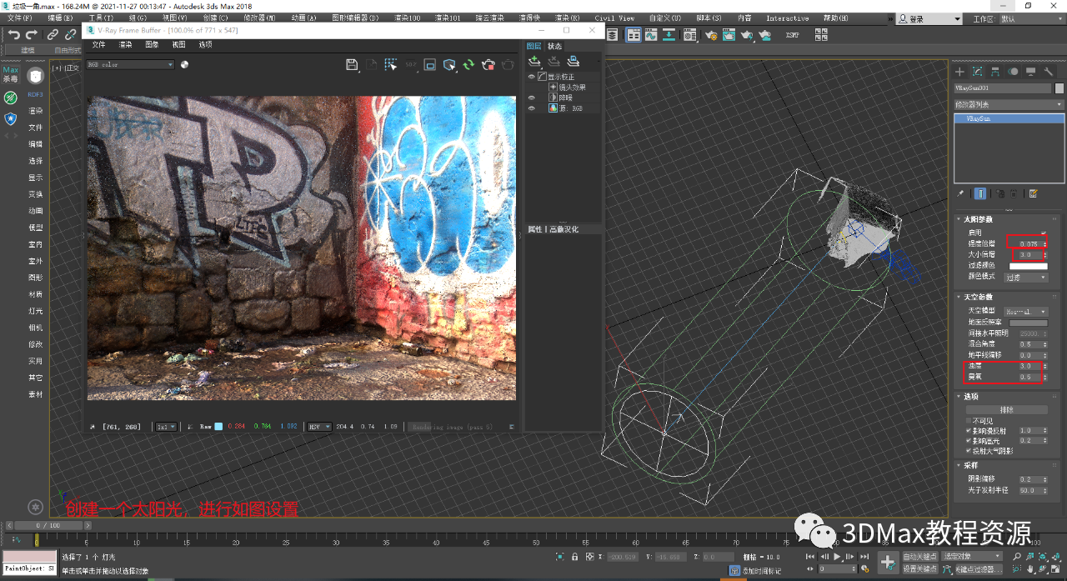Viewport: 1067px width, 581px height.
Task: Switch to the 状态 tab in the layers panel
Action: [x=554, y=46]
